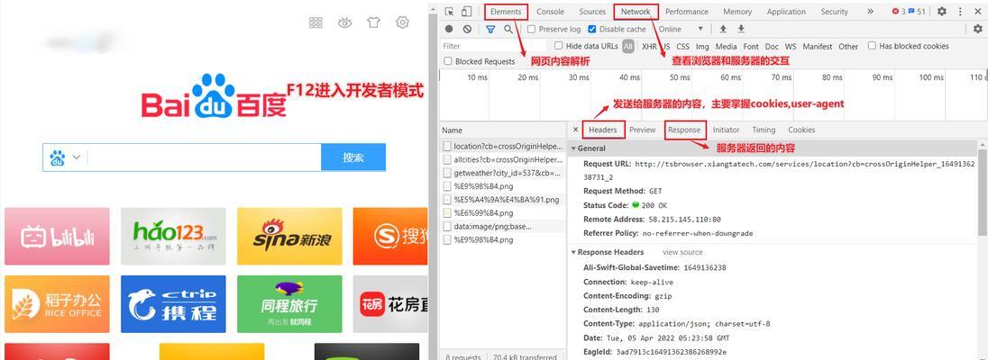Click inside the Baidu search input
The height and width of the screenshot is (360, 988).
(204, 157)
